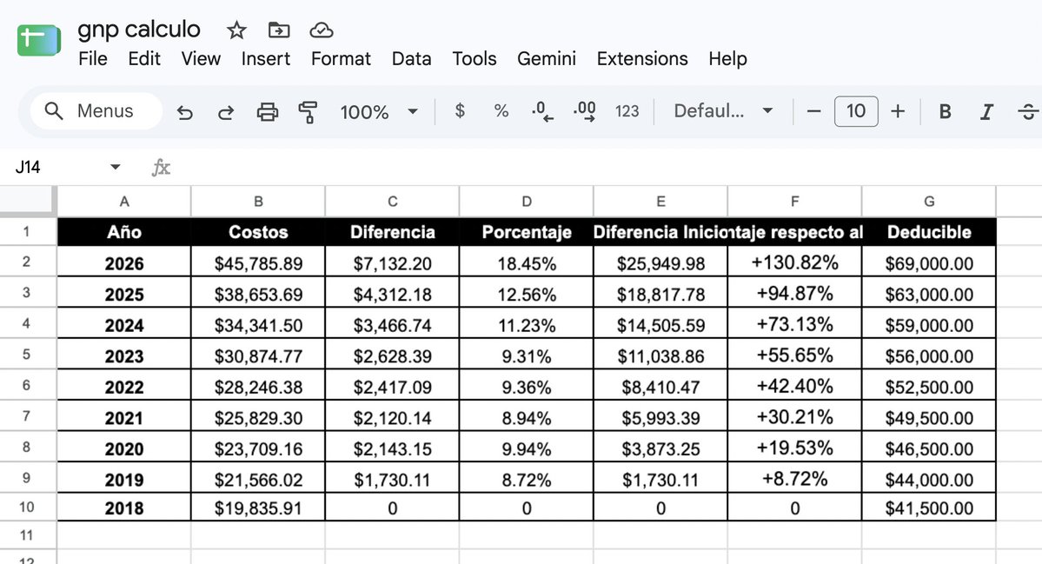Open the Help menu
Screen dimensions: 1042x564
pos(727,58)
